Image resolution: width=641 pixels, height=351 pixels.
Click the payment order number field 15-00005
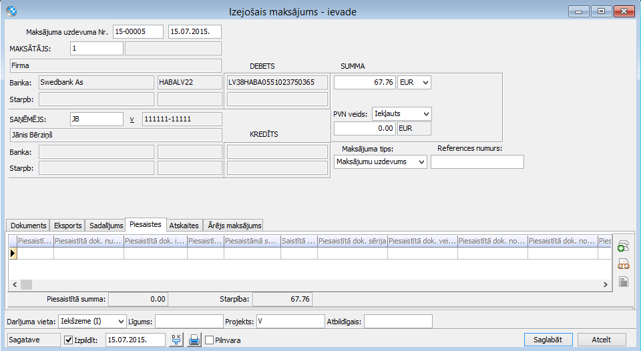pyautogui.click(x=138, y=31)
